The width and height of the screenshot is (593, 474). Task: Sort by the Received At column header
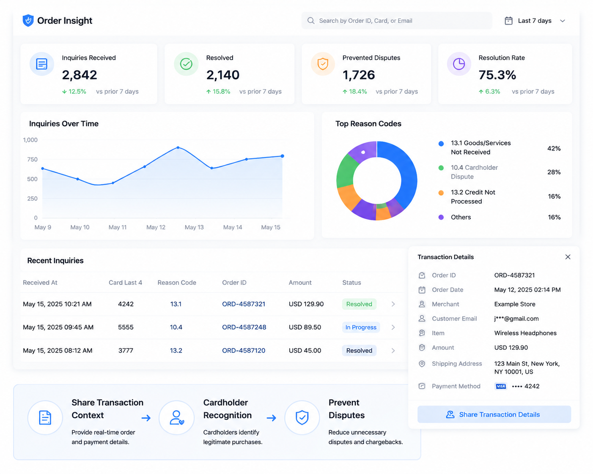point(40,283)
